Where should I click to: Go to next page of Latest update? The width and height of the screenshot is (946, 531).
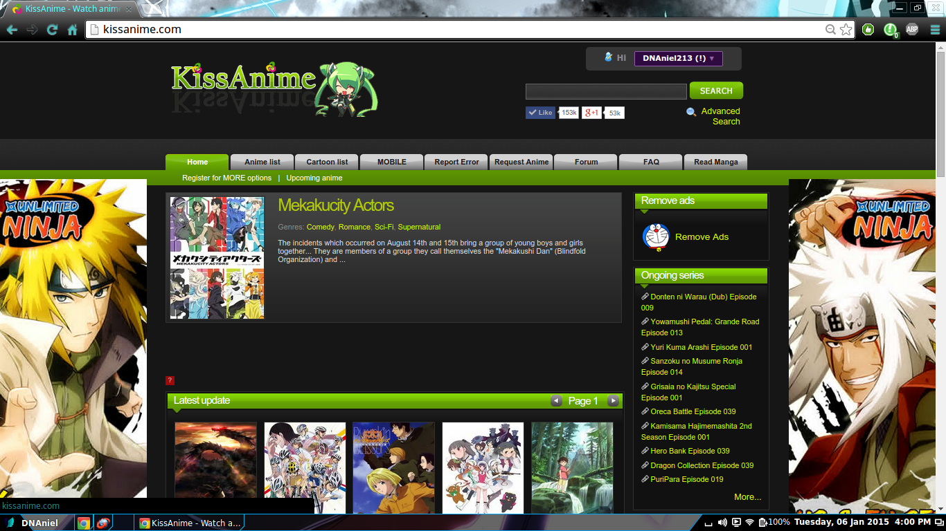(x=613, y=401)
